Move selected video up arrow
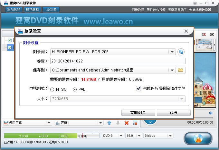This screenshot has height=150, width=219. pos(110,123)
